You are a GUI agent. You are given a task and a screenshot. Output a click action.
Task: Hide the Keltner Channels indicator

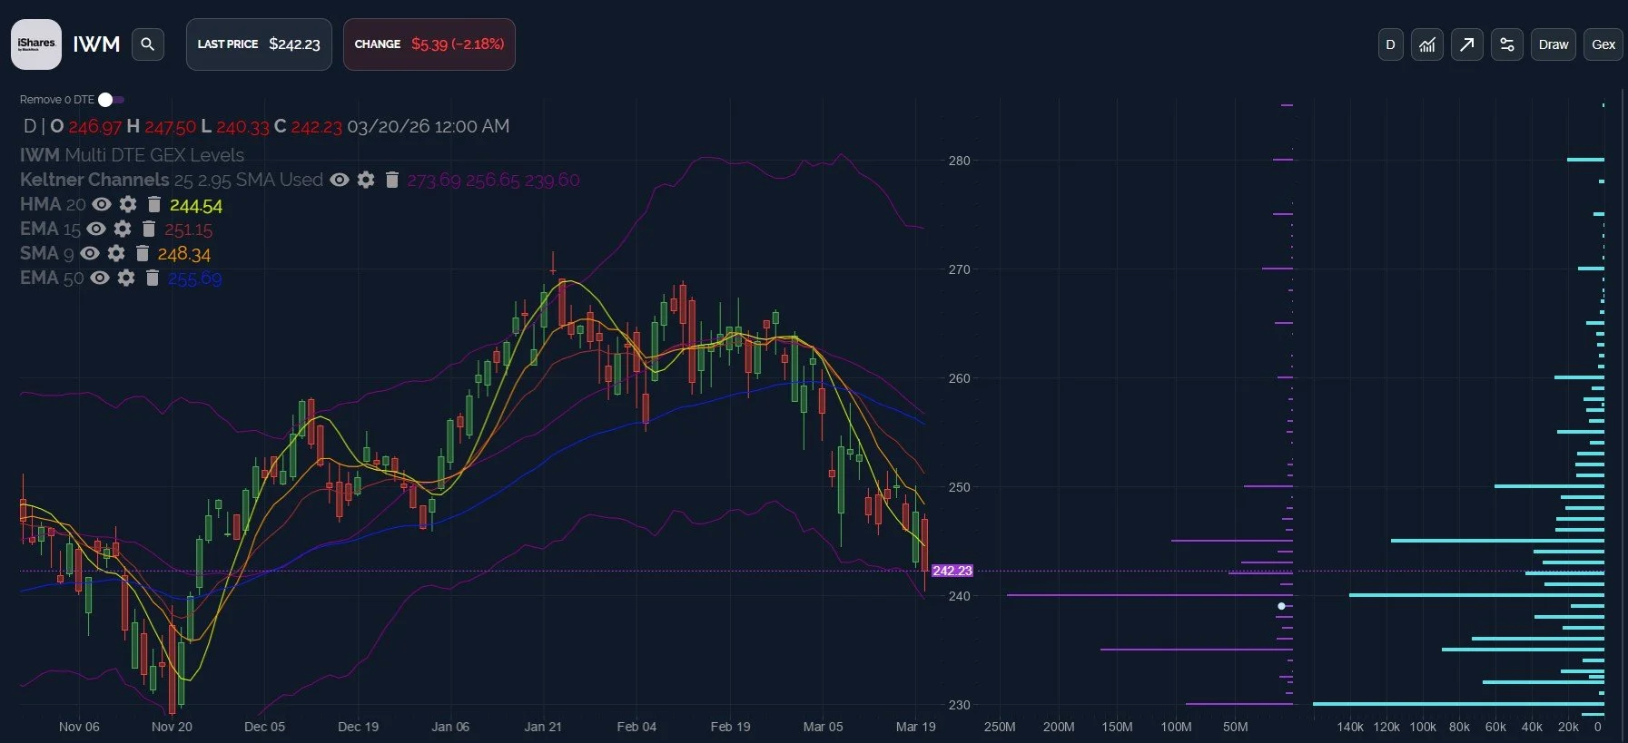click(340, 180)
